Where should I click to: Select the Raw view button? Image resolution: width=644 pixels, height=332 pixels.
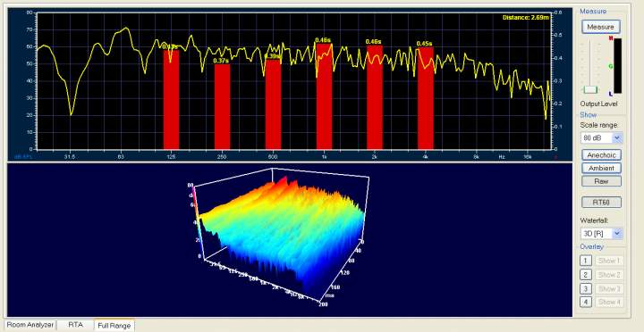click(x=601, y=181)
